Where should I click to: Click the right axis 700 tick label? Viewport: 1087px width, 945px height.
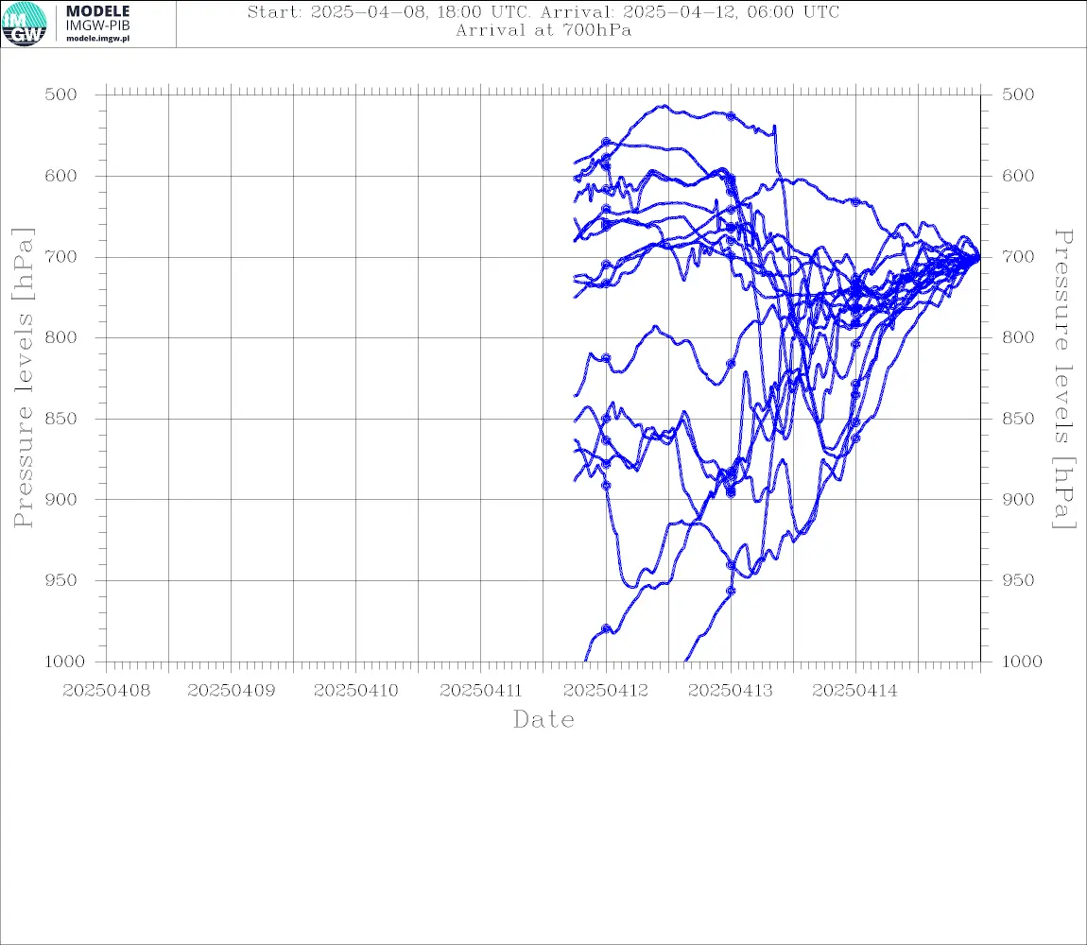pos(1018,256)
